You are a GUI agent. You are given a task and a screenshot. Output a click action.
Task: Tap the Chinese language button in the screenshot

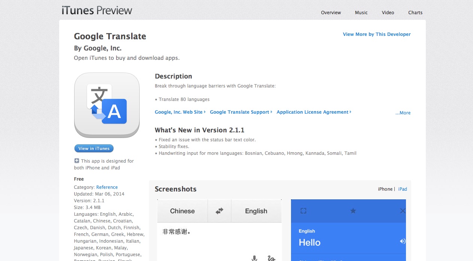[182, 211]
